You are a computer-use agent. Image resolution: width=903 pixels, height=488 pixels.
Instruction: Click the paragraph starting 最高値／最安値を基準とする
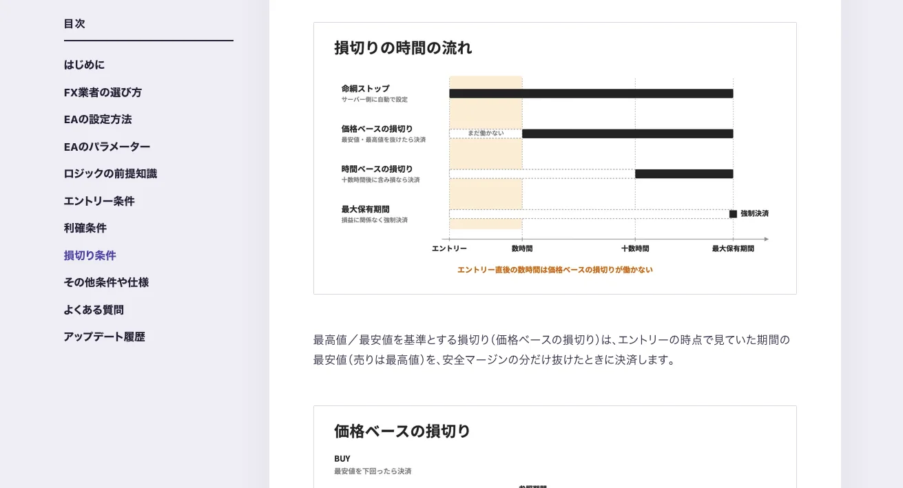pos(552,350)
